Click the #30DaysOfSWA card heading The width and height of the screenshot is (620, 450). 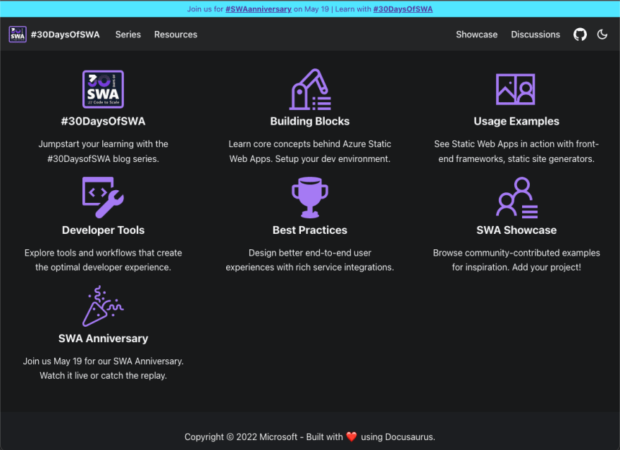tap(103, 121)
